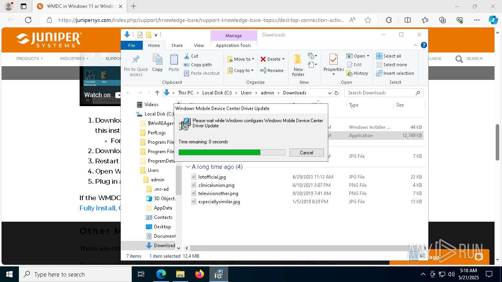Add page to browser favorites star
This screenshot has height=282, width=502.
coord(368,20)
